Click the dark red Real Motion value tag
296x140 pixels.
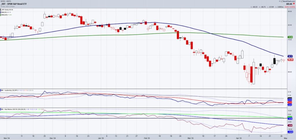[290, 126]
